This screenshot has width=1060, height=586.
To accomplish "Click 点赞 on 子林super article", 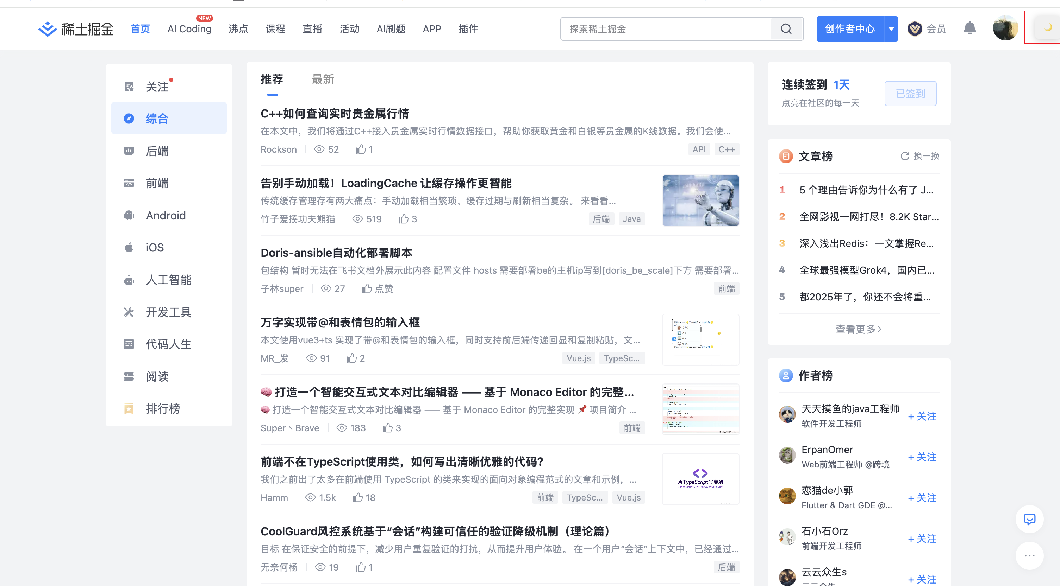I will coord(377,288).
